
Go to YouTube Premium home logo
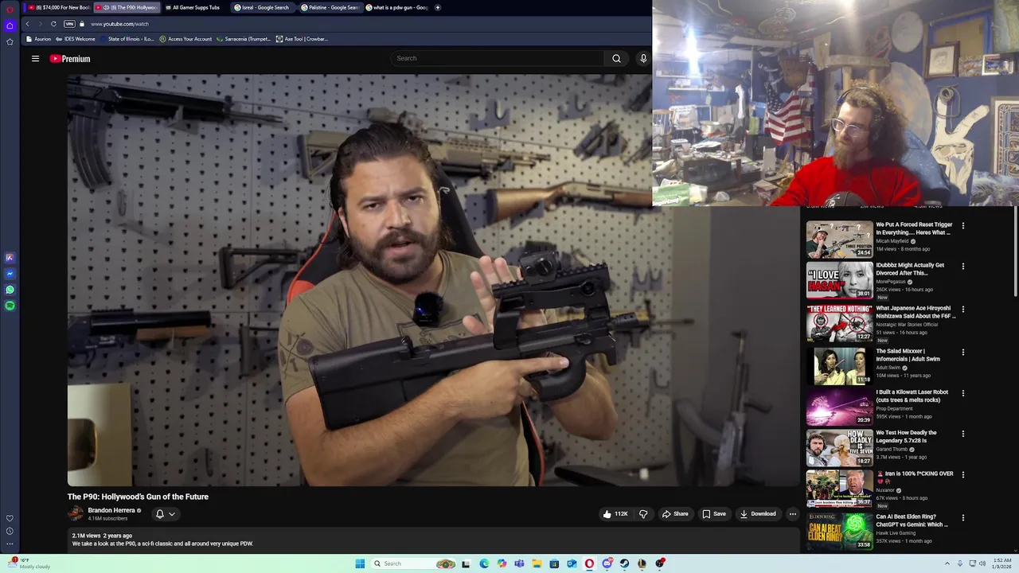point(70,59)
